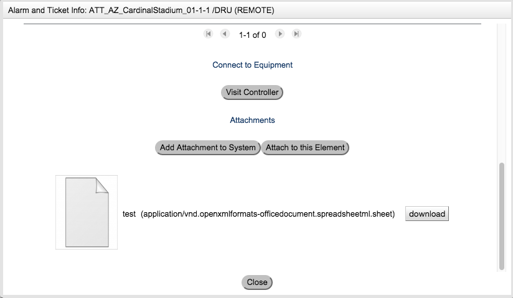Viewport: 513px width, 298px height.
Task: Click Add Attachment to System
Action: [x=207, y=148]
